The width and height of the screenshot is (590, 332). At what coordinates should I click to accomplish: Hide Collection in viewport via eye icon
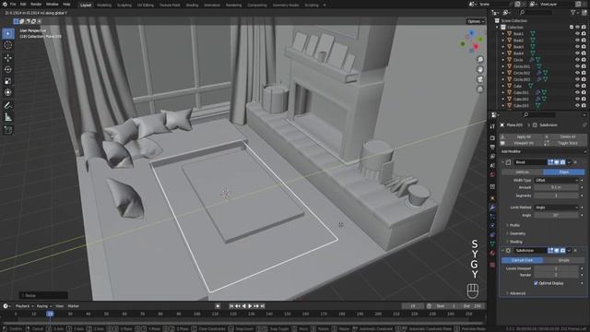coord(577,27)
